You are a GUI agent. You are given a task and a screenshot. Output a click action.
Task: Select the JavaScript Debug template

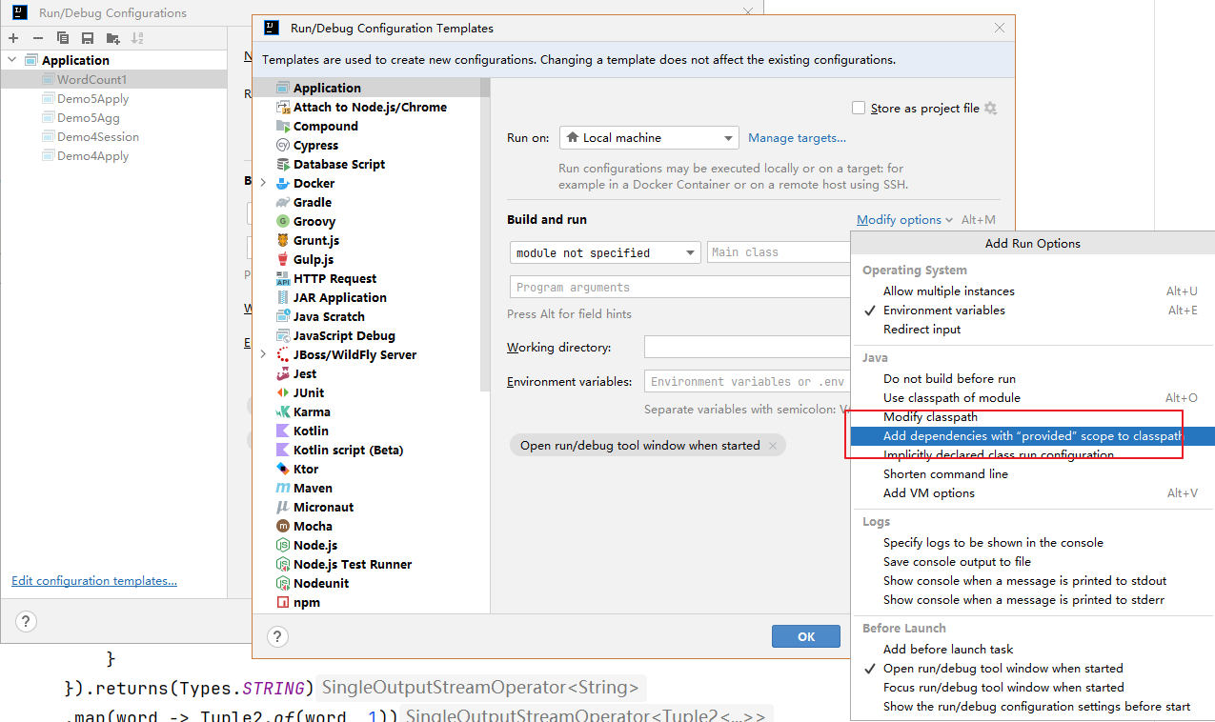[344, 335]
